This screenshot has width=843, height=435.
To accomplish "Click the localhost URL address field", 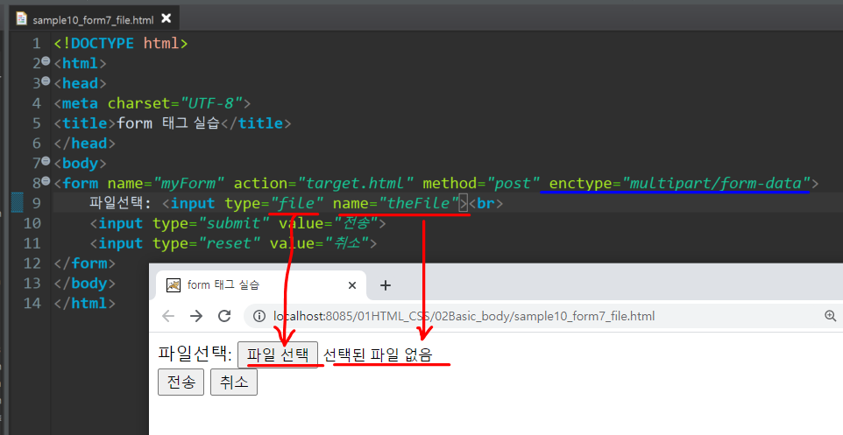I will coord(464,316).
